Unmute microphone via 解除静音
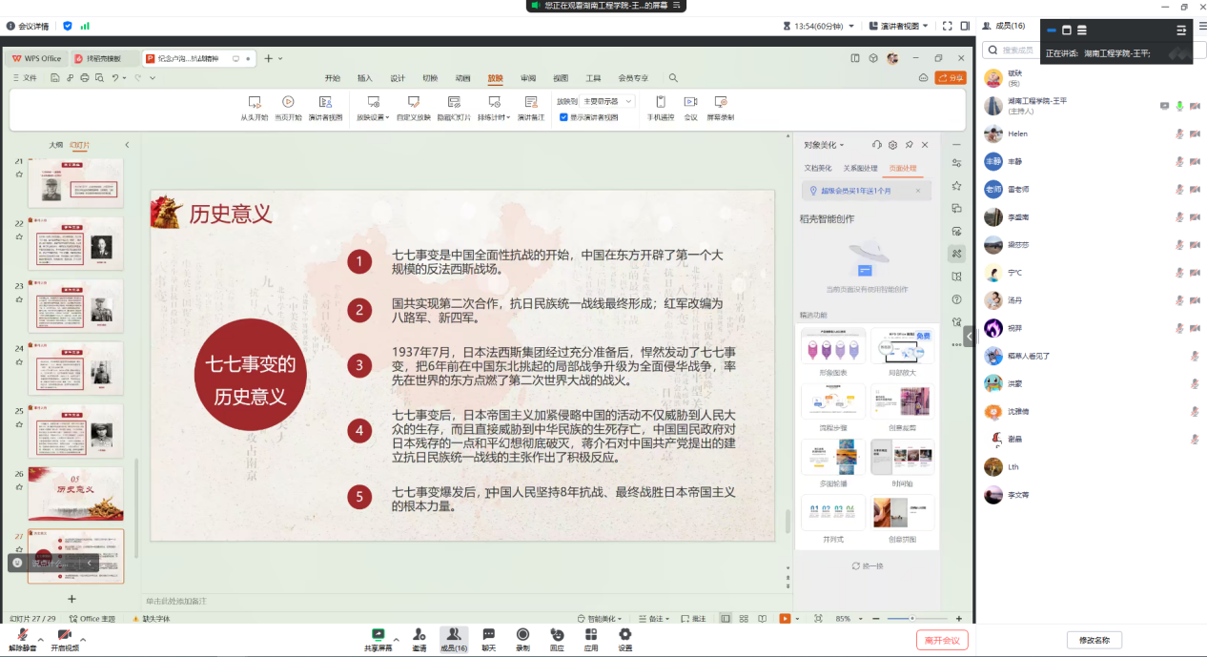 (22, 635)
